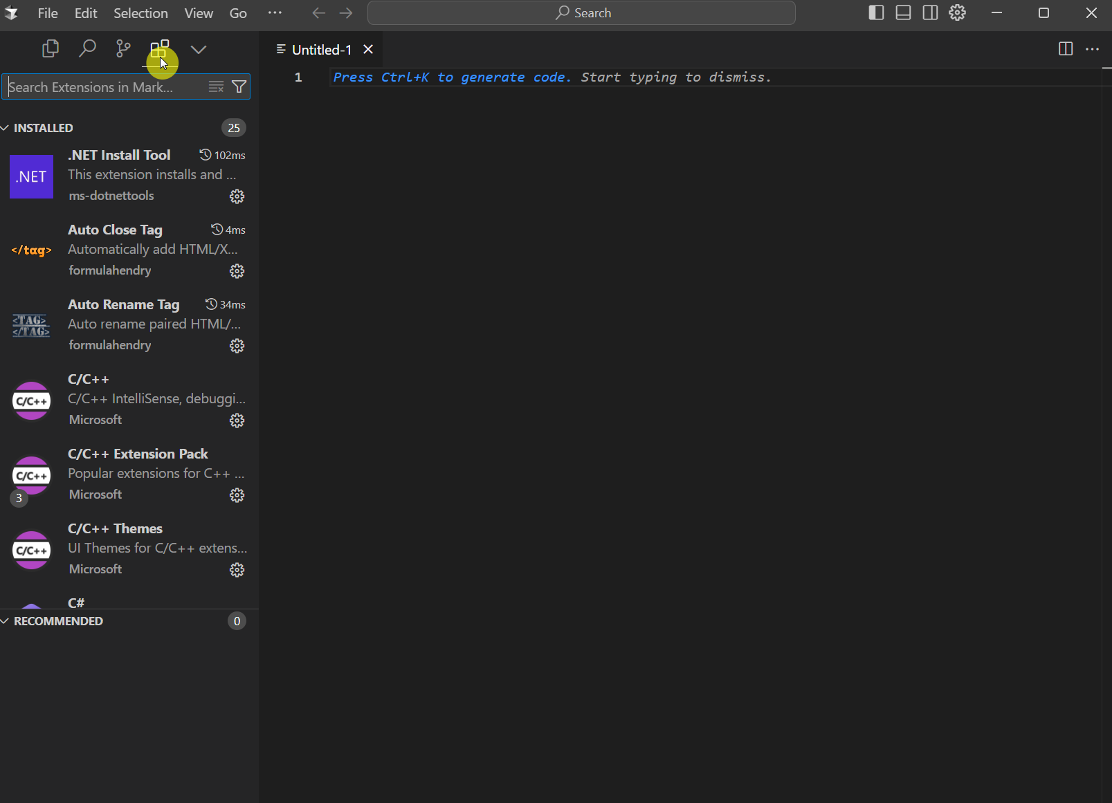Screen dimensions: 1112x803
Task: Clear extensions search results icon
Action: [x=217, y=87]
